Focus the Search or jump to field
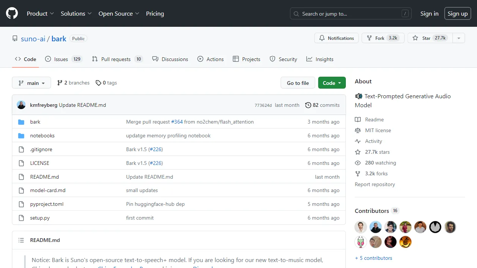The height and width of the screenshot is (268, 477). tap(351, 13)
